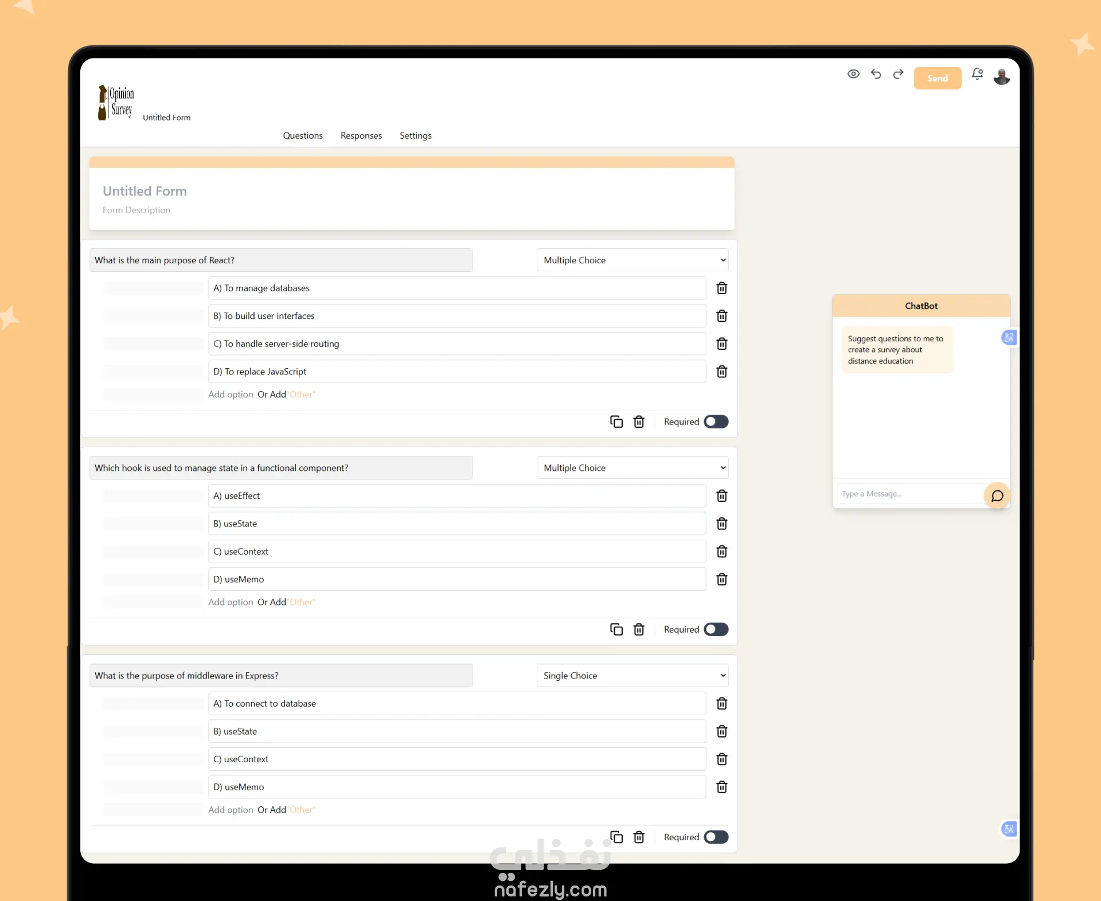Screen dimensions: 1101x901
Task: Send the chatbot message with chat icon
Action: tap(997, 496)
